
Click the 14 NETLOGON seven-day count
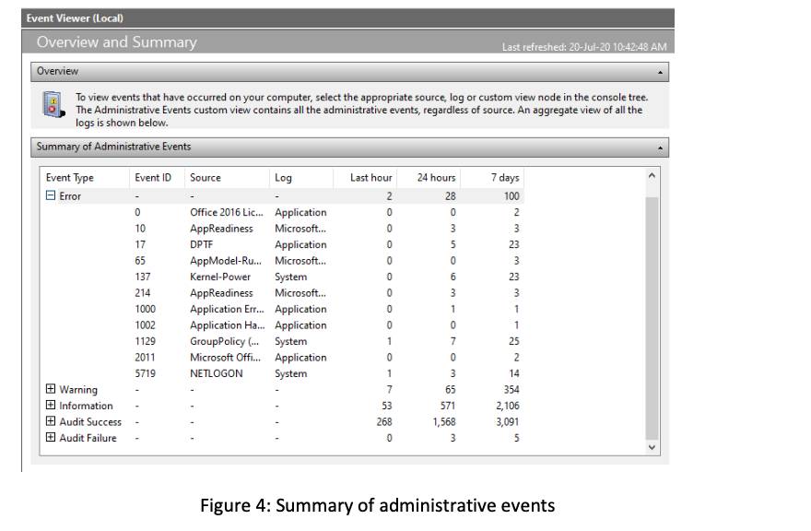pyautogui.click(x=514, y=373)
